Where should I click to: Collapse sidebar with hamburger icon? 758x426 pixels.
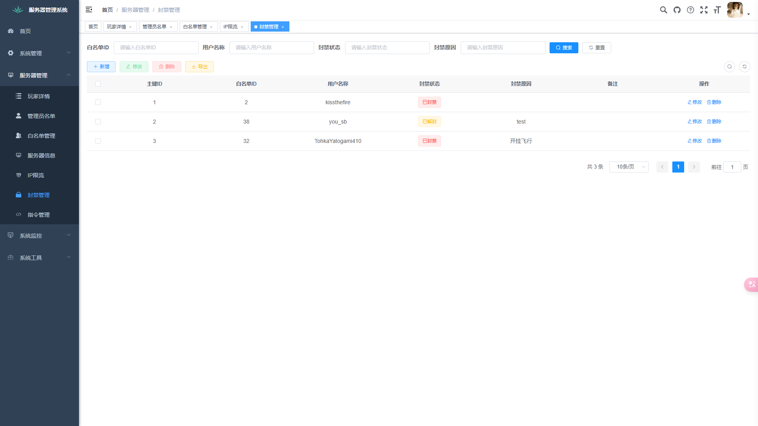pos(89,9)
